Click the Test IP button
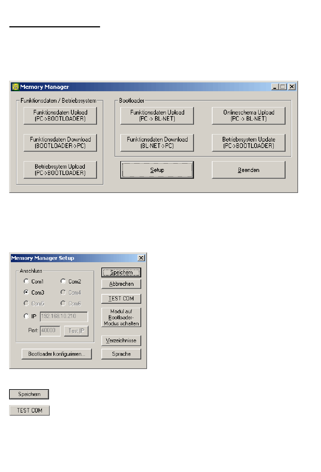321x472 pixels. [76, 331]
